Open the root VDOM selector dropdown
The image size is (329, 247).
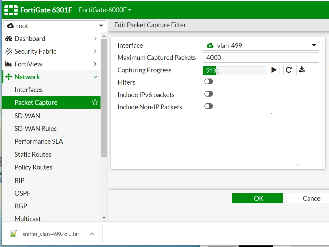point(55,26)
